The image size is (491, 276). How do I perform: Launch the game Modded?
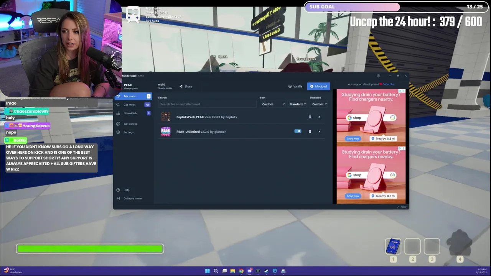click(318, 86)
